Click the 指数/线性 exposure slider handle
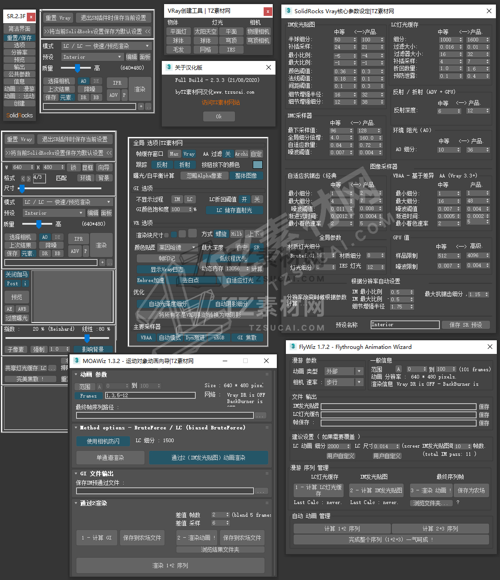This screenshot has height=580, width=500. 87,338
